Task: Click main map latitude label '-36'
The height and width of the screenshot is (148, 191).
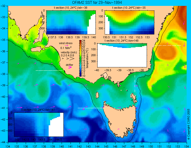Action: click(3, 51)
